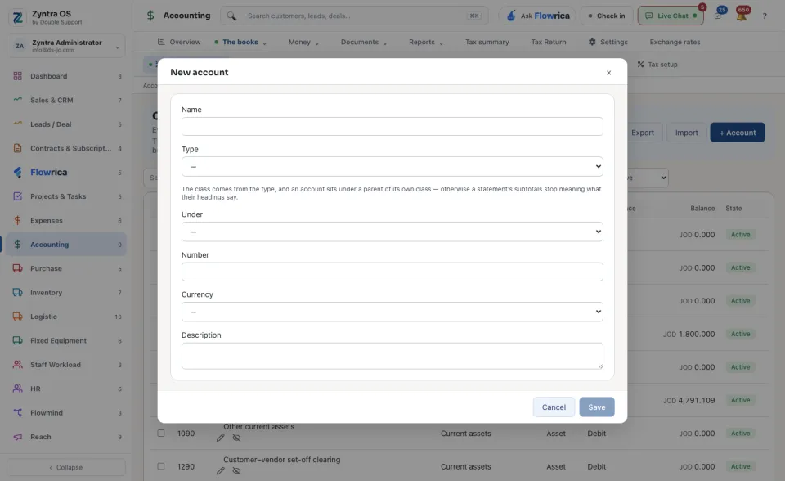Click the Balance column header

702,209
